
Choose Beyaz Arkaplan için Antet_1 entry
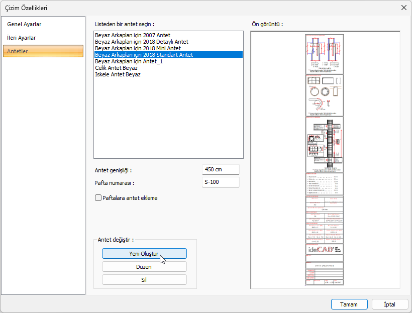point(129,61)
